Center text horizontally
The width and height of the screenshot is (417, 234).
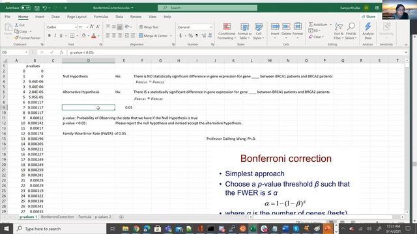click(114, 36)
